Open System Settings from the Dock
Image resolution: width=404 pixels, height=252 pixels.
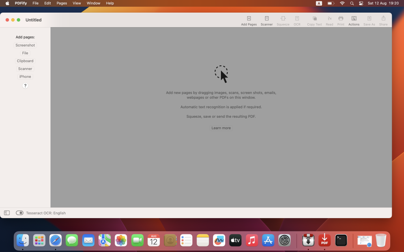click(x=284, y=240)
